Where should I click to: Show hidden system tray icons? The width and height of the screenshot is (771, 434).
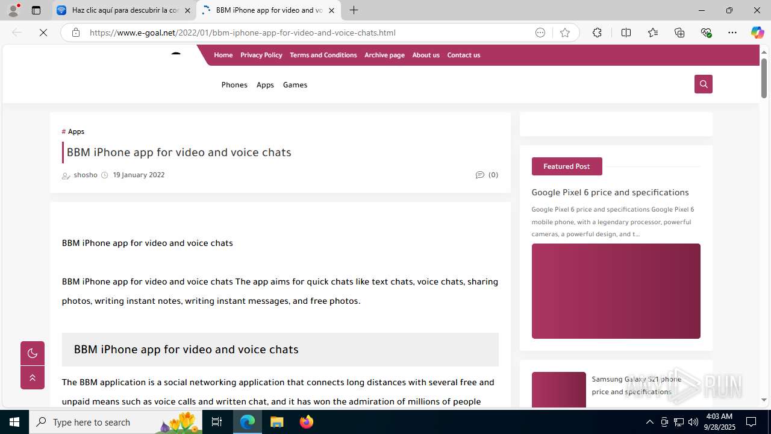pos(649,422)
